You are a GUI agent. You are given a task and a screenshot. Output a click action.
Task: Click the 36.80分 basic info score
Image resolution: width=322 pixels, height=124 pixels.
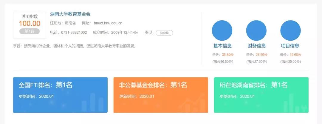[x=228, y=55]
